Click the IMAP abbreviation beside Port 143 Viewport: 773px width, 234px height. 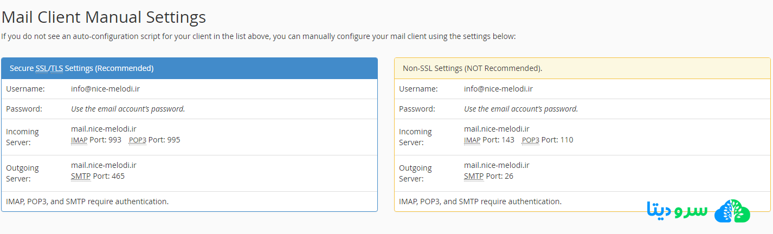click(472, 140)
